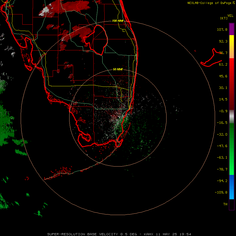Click the 100 NMI range ring label
This screenshot has width=236, height=236.
pos(118,21)
